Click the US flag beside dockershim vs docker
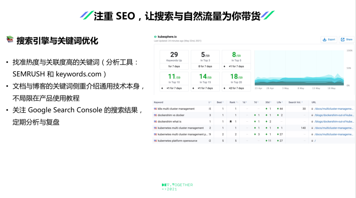Screen dimensions: 356x198 pos(155,115)
